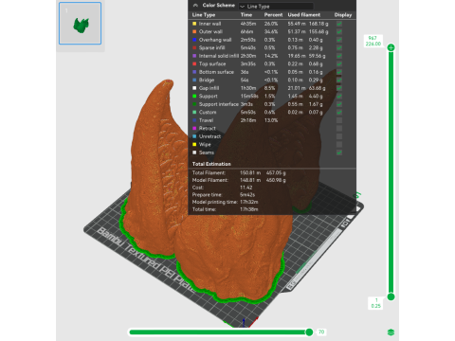The image size is (455, 341).
Task: Click the top layer label 967 / 226.00
Action: pyautogui.click(x=373, y=41)
